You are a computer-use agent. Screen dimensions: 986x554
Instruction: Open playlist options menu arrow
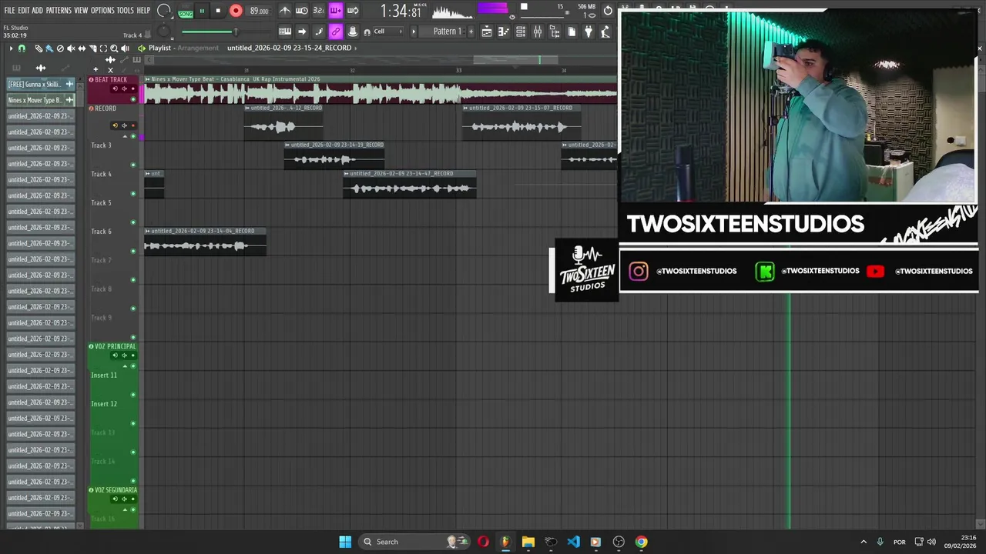click(x=11, y=48)
